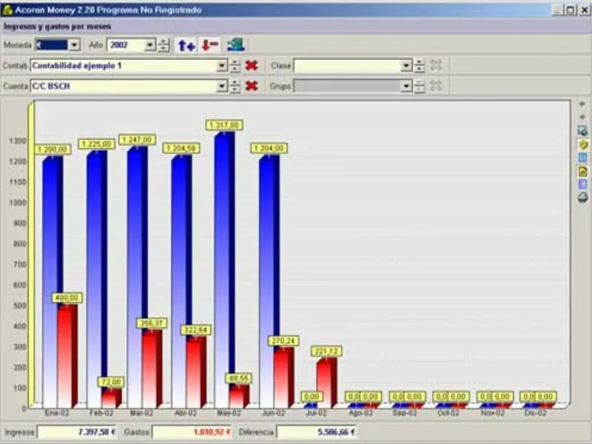Click the Diferencia 5.586,66 € field

pyautogui.click(x=317, y=432)
